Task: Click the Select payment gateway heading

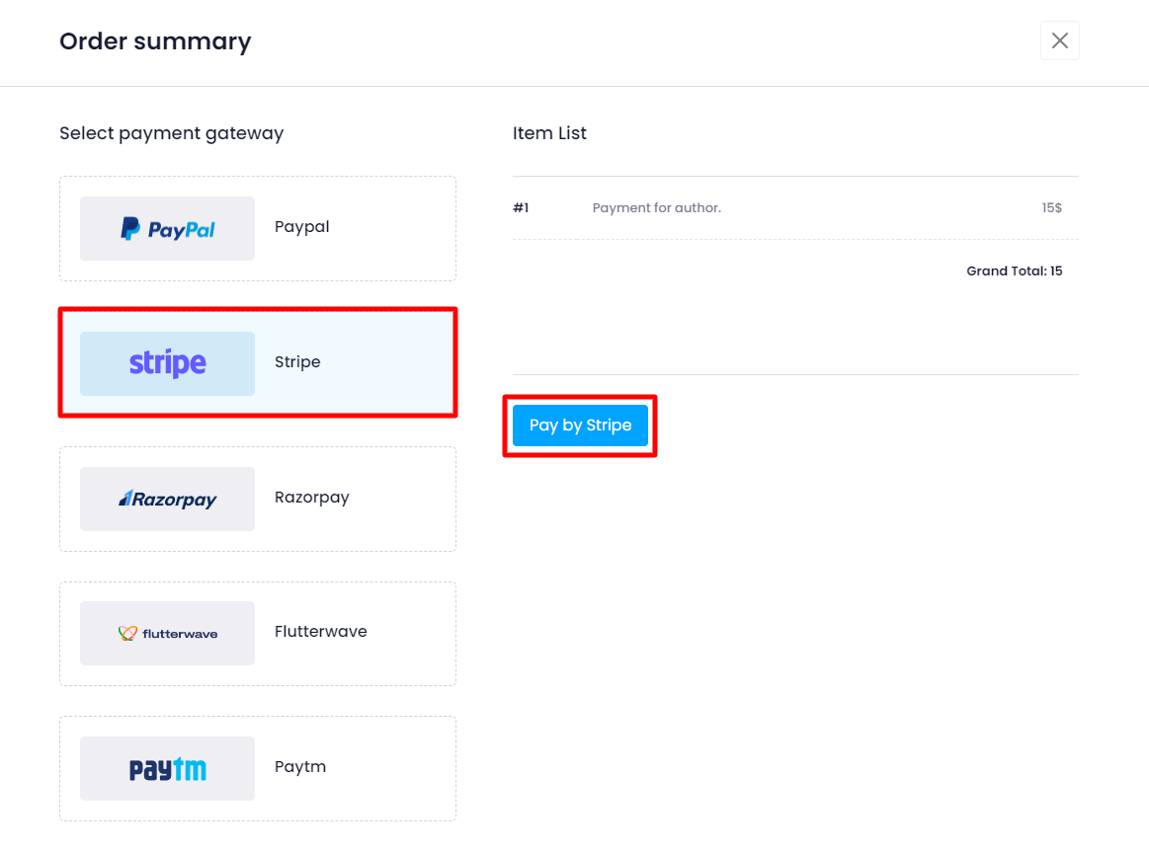Action: point(171,133)
